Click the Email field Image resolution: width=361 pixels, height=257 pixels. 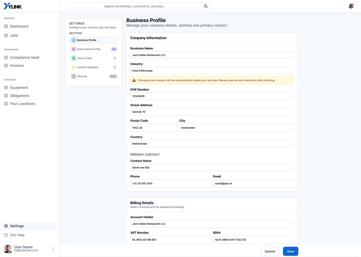coord(253,183)
